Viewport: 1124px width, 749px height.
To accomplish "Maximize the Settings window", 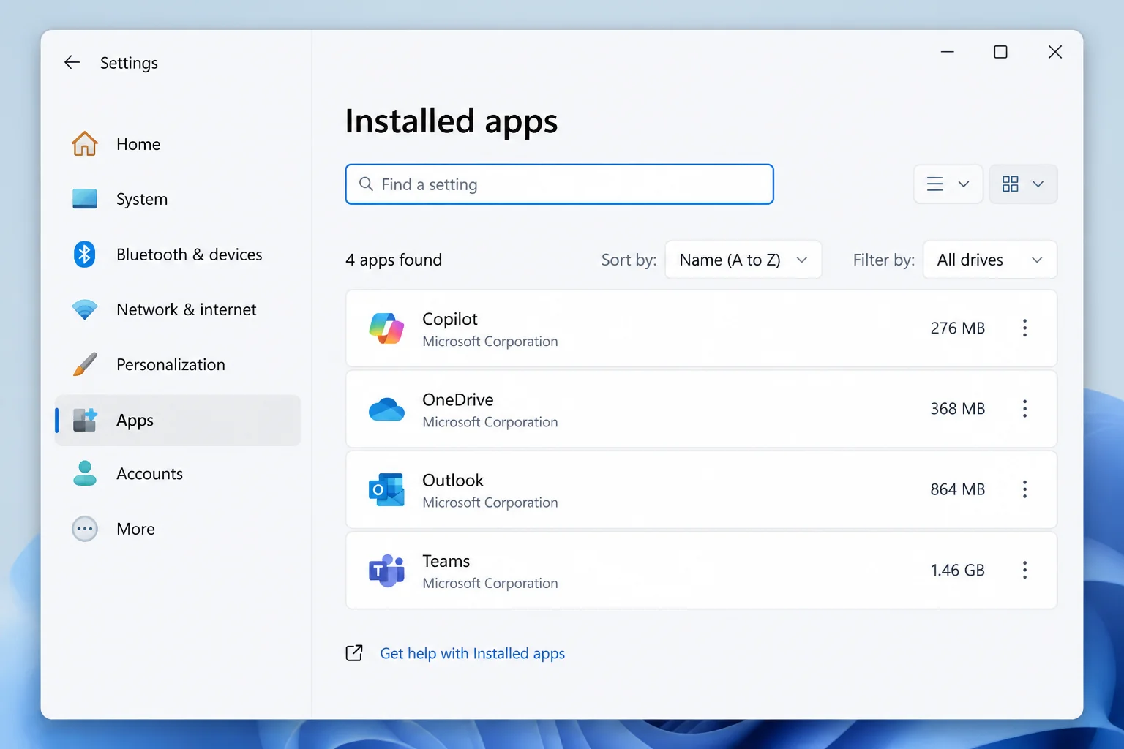I will click(x=1000, y=52).
